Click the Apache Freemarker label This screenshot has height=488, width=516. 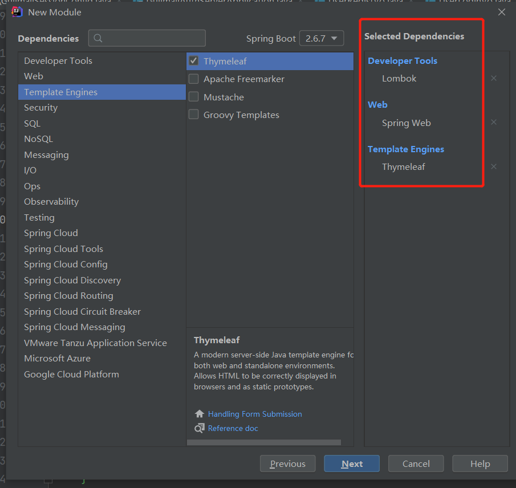pos(244,79)
